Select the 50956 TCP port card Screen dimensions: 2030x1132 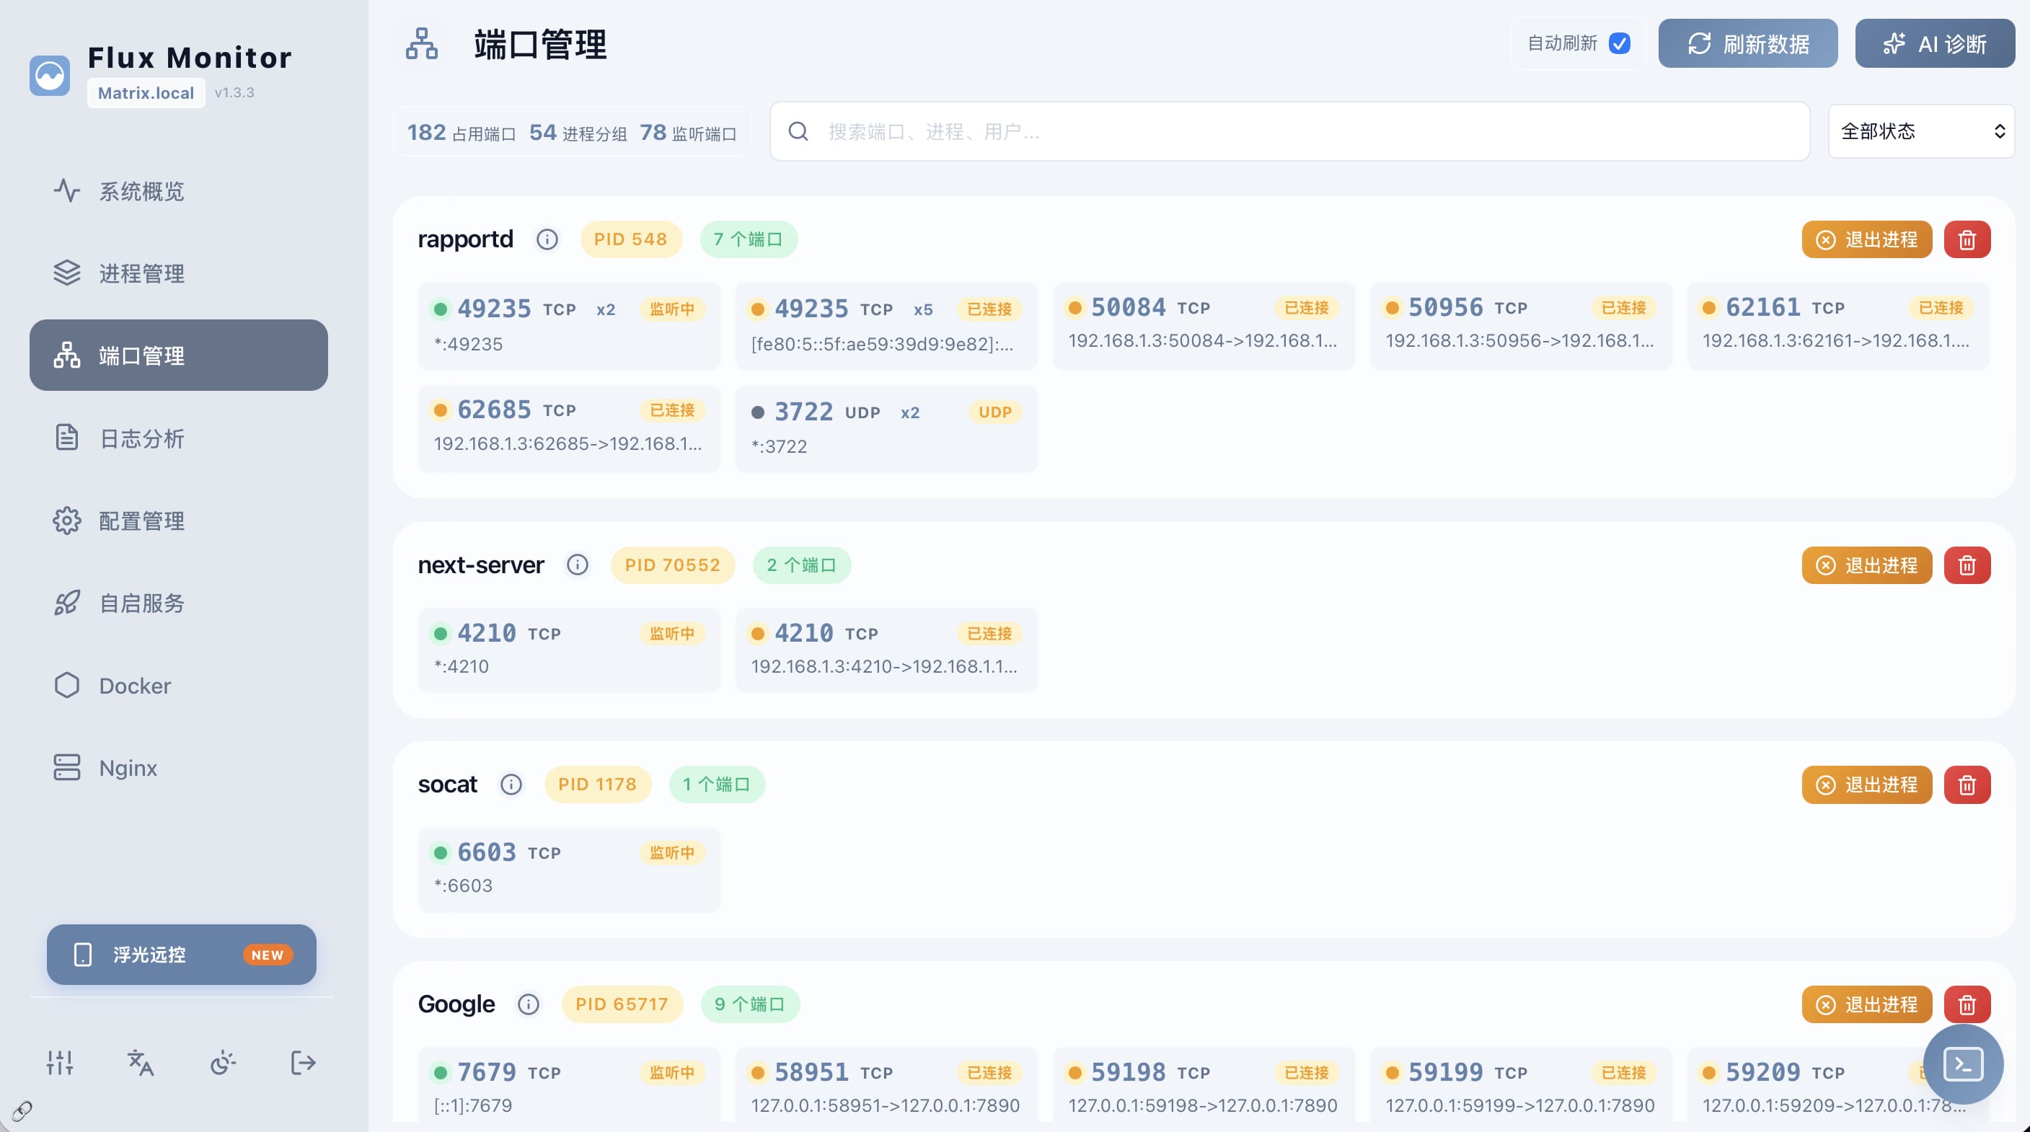coord(1521,326)
